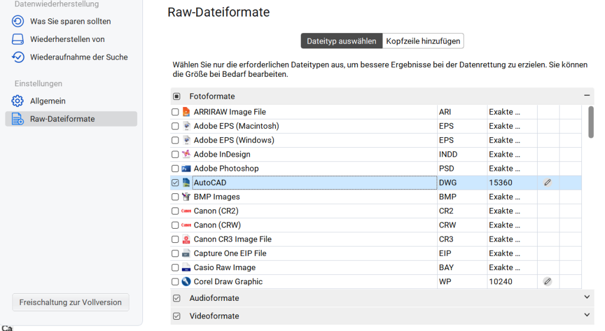Check the Corel Draw Graphic checkbox
605x331 pixels.
pos(175,281)
